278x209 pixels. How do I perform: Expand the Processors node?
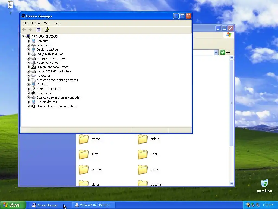click(x=28, y=93)
